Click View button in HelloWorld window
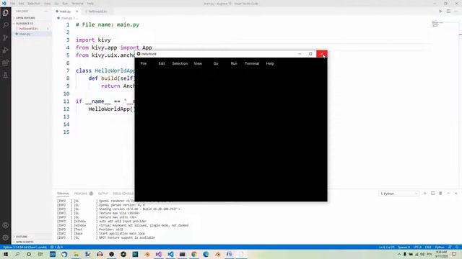 click(x=198, y=63)
